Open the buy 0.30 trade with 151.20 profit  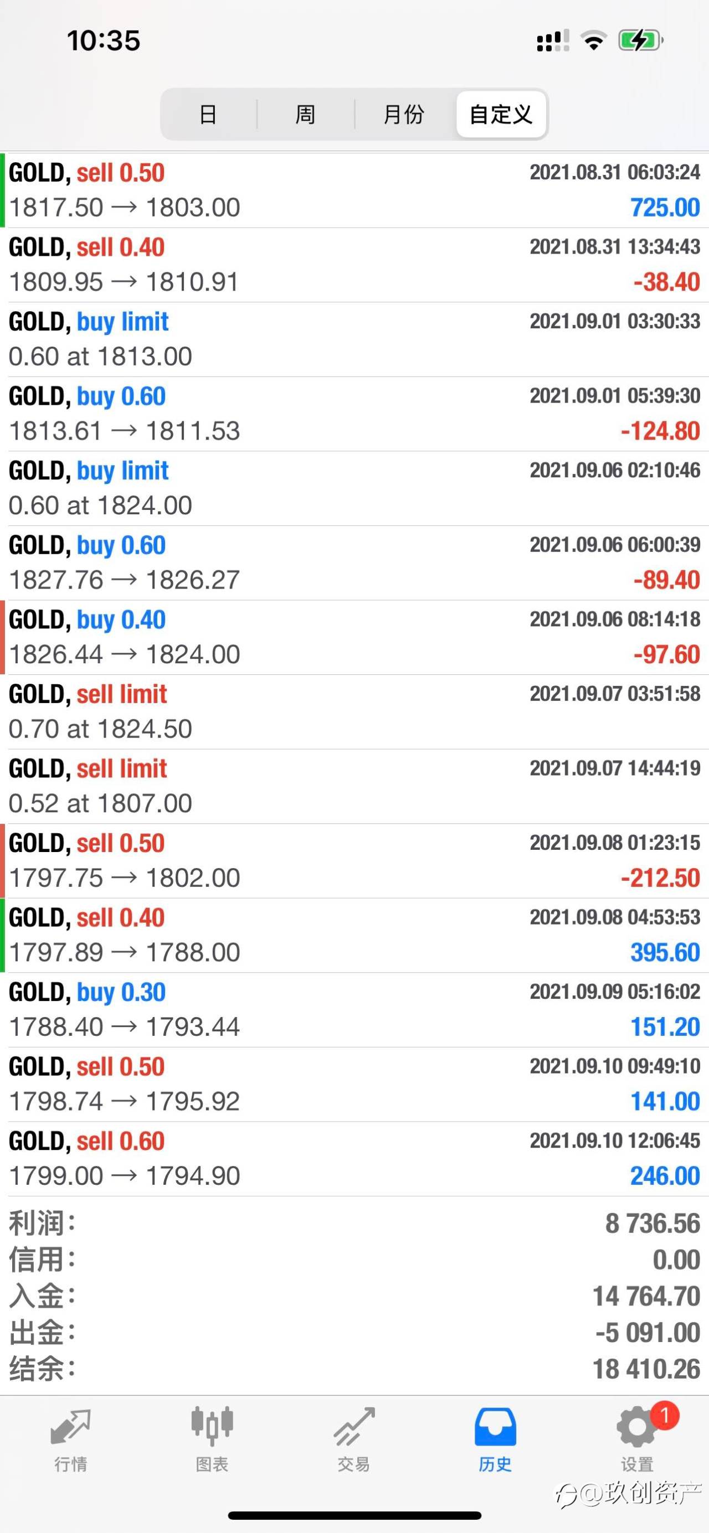354,1010
